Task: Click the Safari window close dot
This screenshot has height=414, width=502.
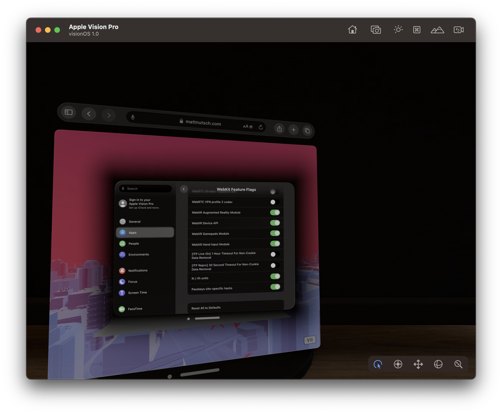Action: [169, 376]
